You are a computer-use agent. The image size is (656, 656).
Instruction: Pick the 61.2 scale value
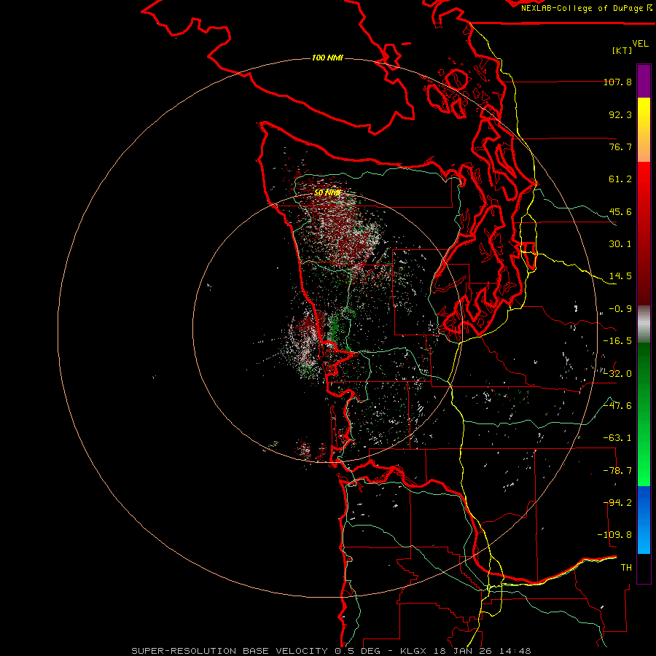pos(620,179)
